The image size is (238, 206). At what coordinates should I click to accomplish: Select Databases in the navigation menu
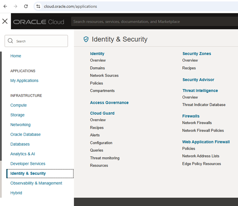[x=20, y=144]
